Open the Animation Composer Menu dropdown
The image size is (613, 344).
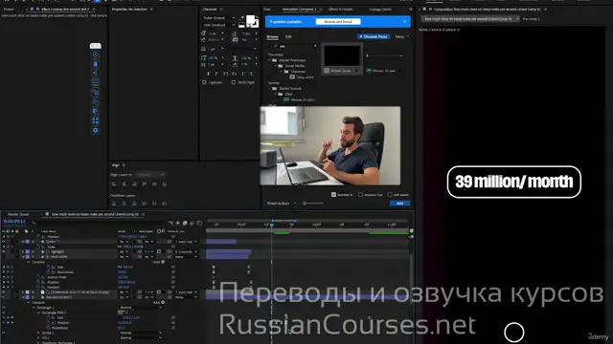click(x=402, y=36)
